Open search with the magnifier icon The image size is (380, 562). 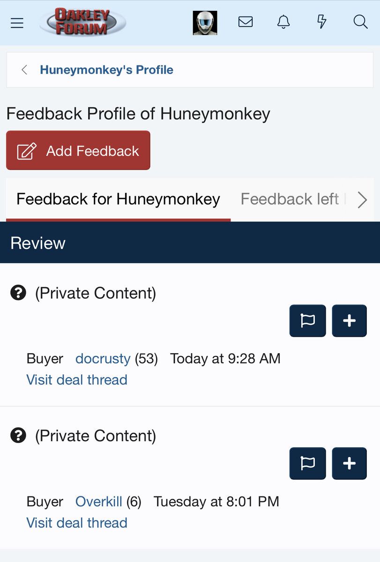360,22
